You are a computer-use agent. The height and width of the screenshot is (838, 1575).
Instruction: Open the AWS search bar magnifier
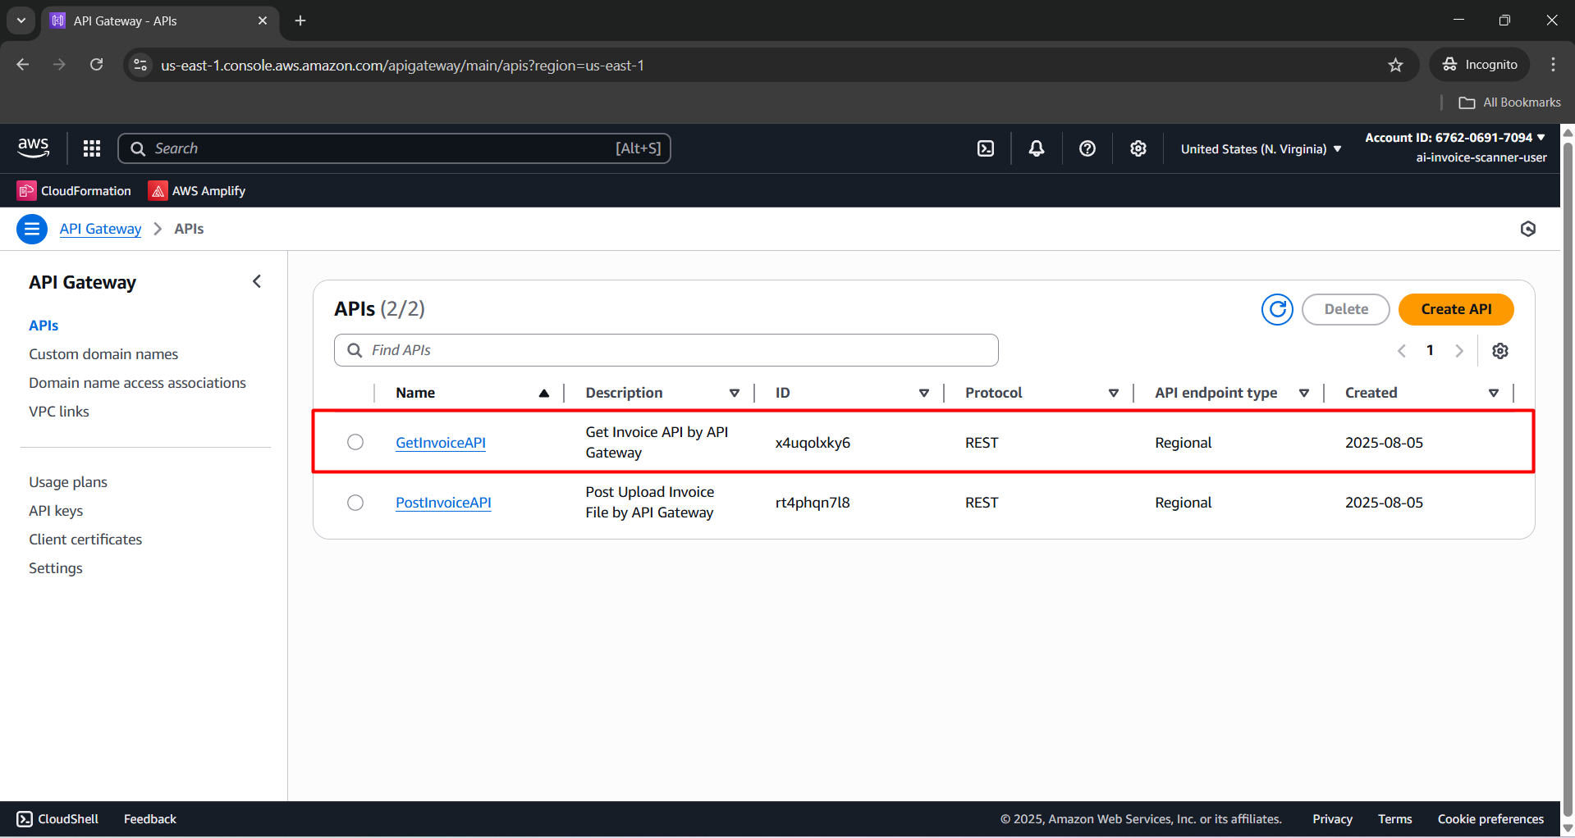coord(138,148)
